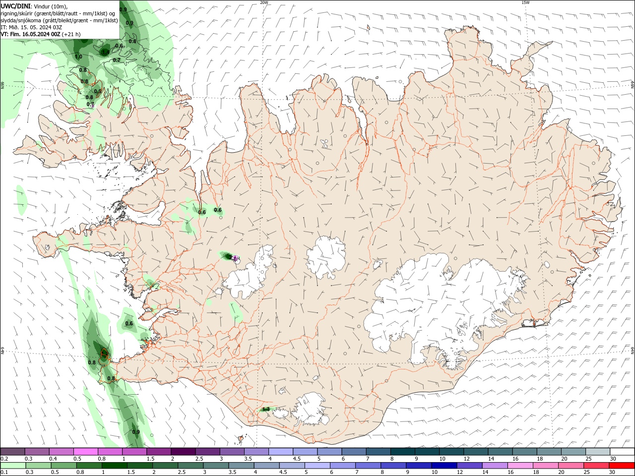The width and height of the screenshot is (635, 476).
Task: Pick the pale grey snow swatch labeled 25
Action: [597, 452]
